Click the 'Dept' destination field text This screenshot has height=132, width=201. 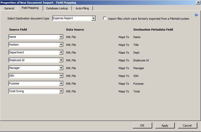click(x=136, y=53)
